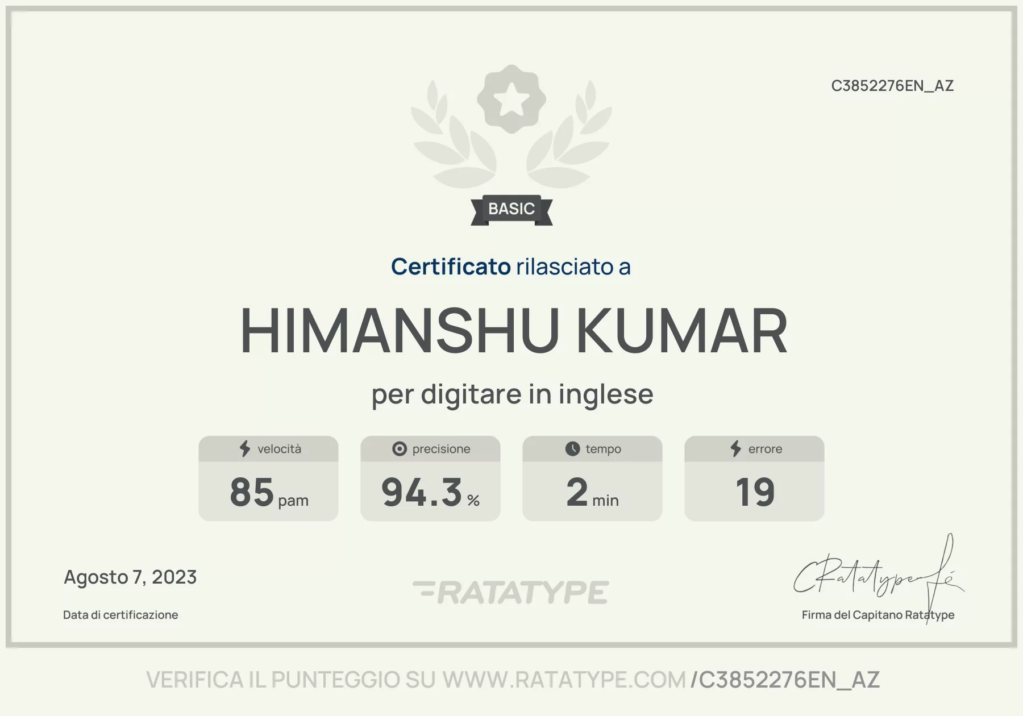The width and height of the screenshot is (1023, 716).
Task: Click the BASIC ribbon banner
Action: (511, 210)
